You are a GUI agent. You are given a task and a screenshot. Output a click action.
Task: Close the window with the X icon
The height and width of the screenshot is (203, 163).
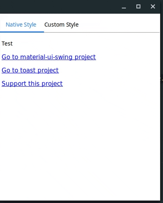[153, 6]
